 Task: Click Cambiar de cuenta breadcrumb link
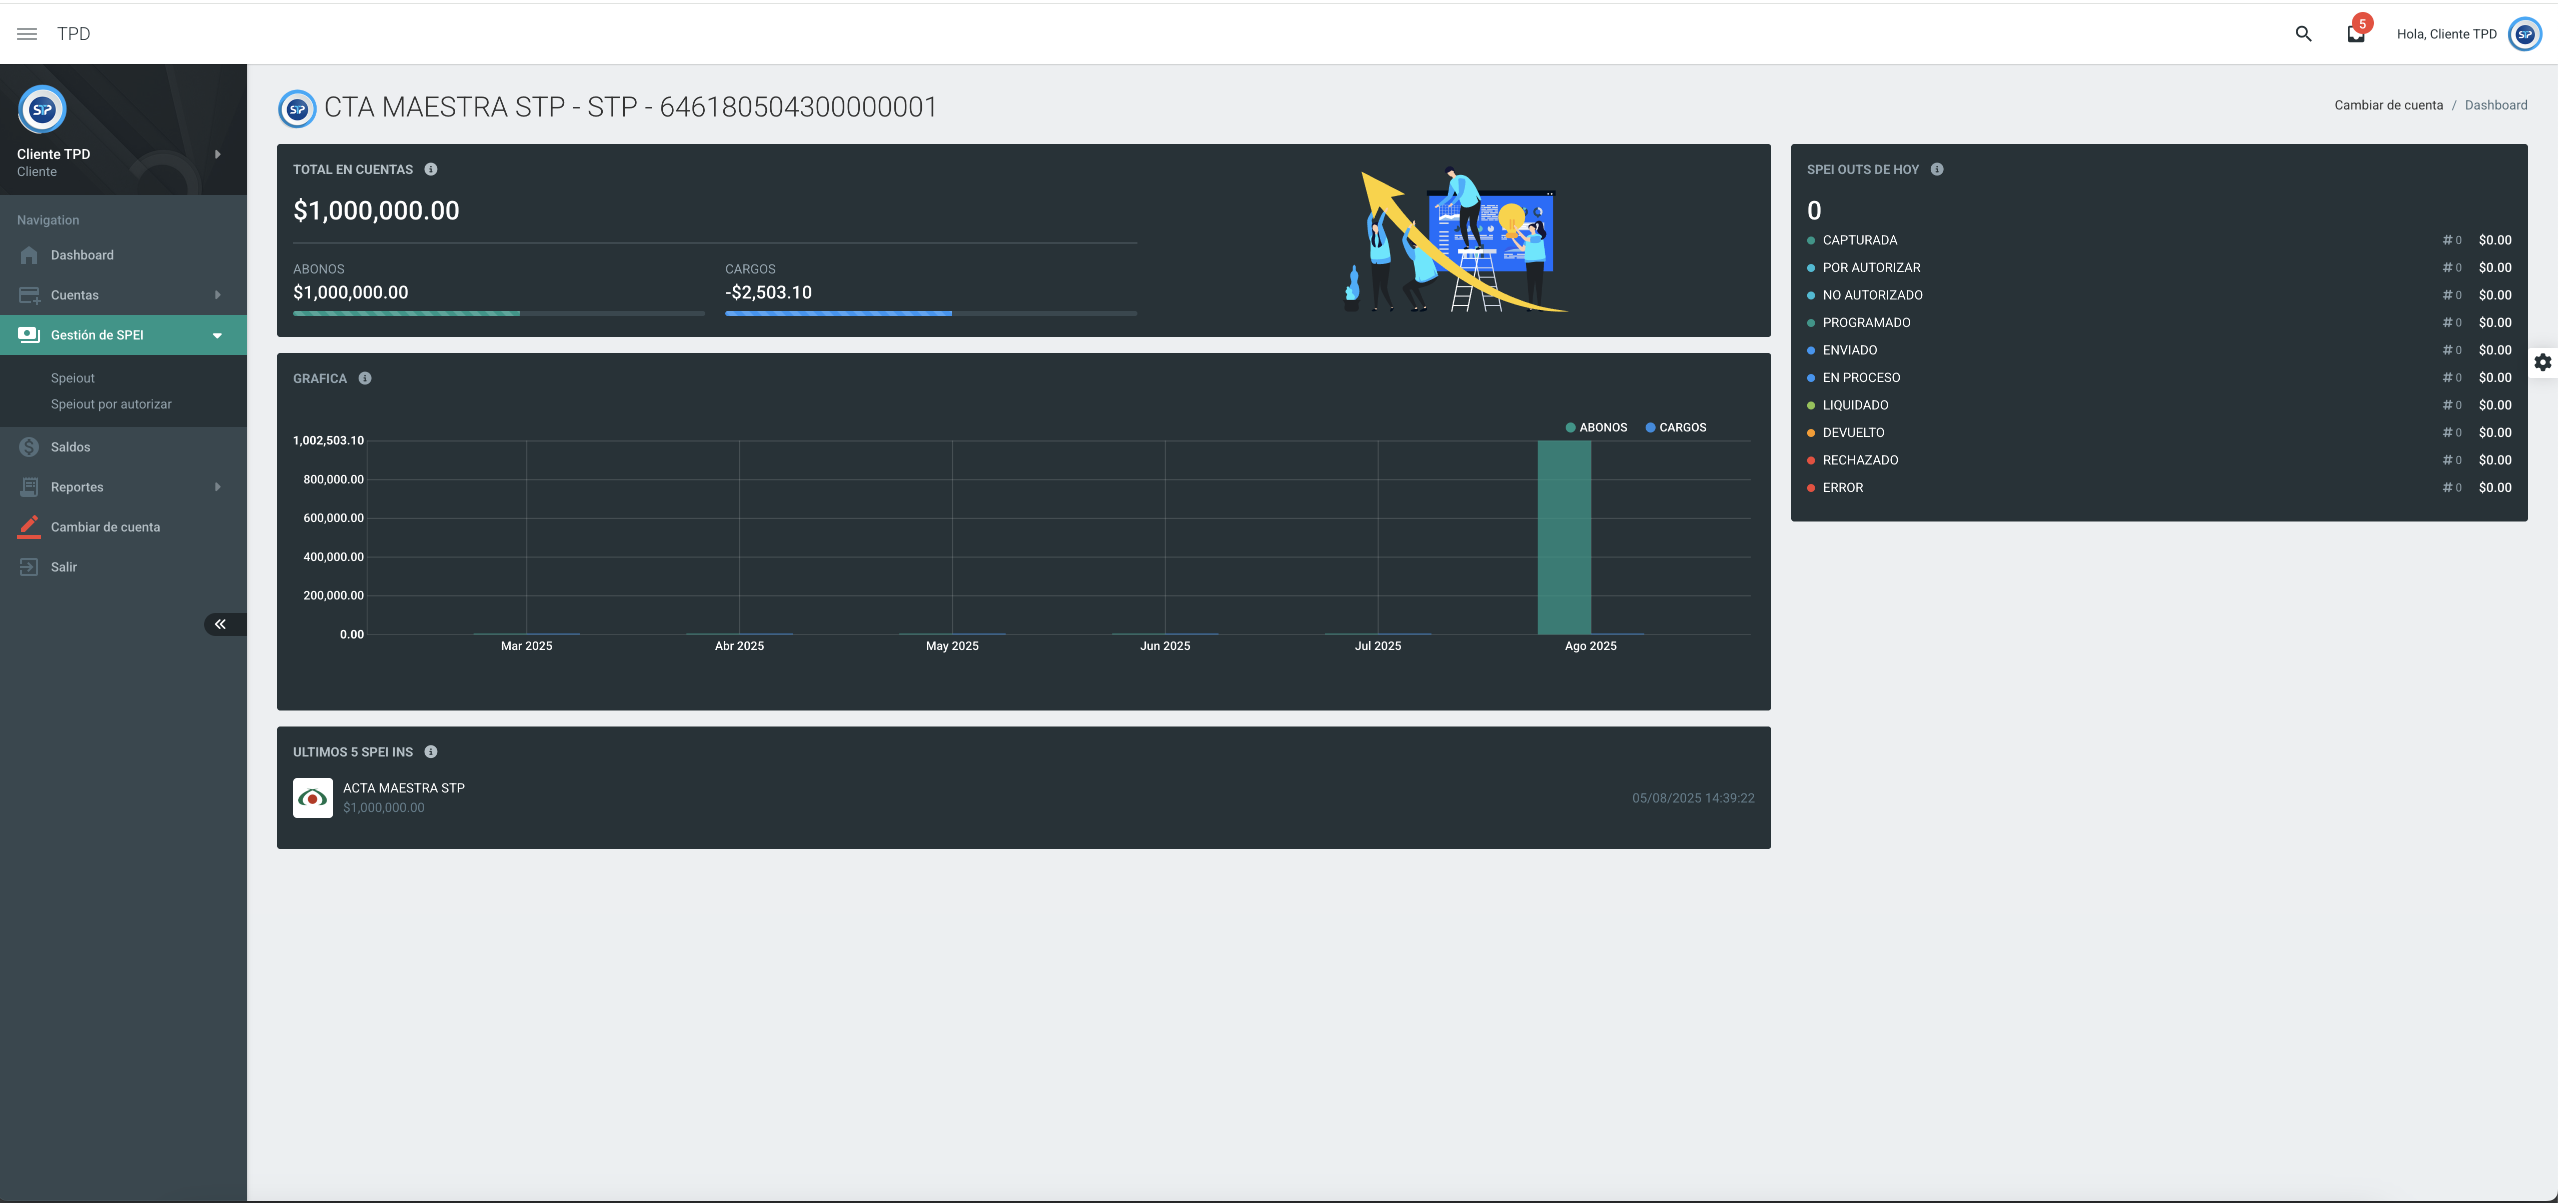[2388, 105]
